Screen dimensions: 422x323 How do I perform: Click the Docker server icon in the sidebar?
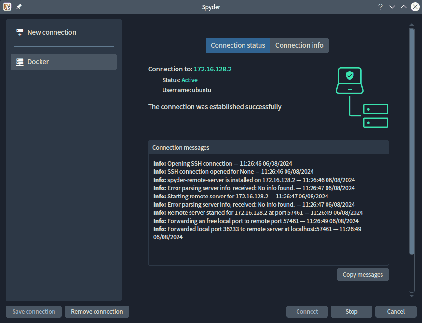click(19, 62)
